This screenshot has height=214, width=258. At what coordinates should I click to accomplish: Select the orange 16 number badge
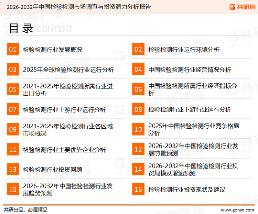point(138,190)
